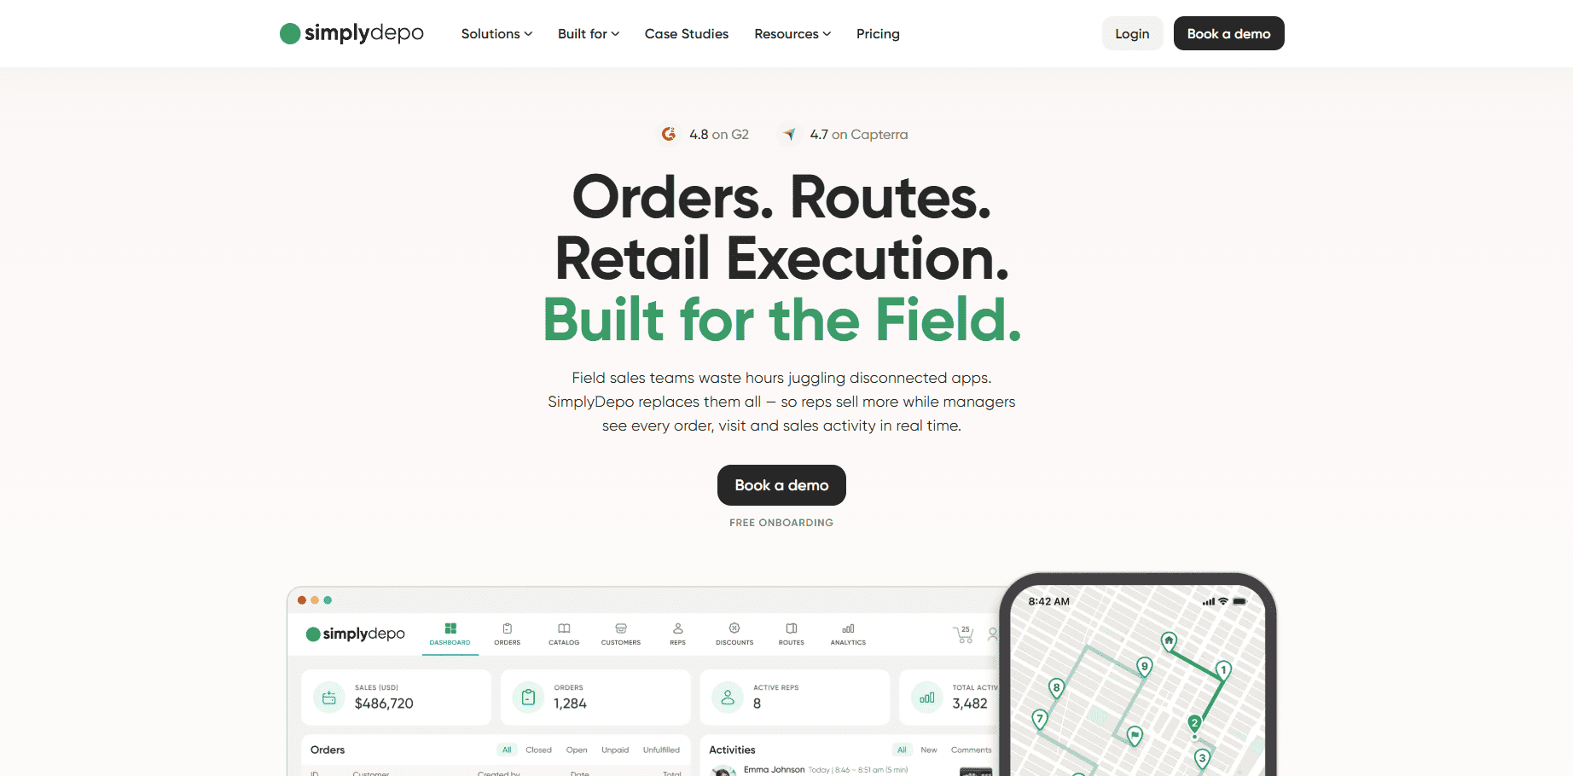The height and width of the screenshot is (776, 1573).
Task: Select the All filter in Activities panel
Action: coord(902,750)
